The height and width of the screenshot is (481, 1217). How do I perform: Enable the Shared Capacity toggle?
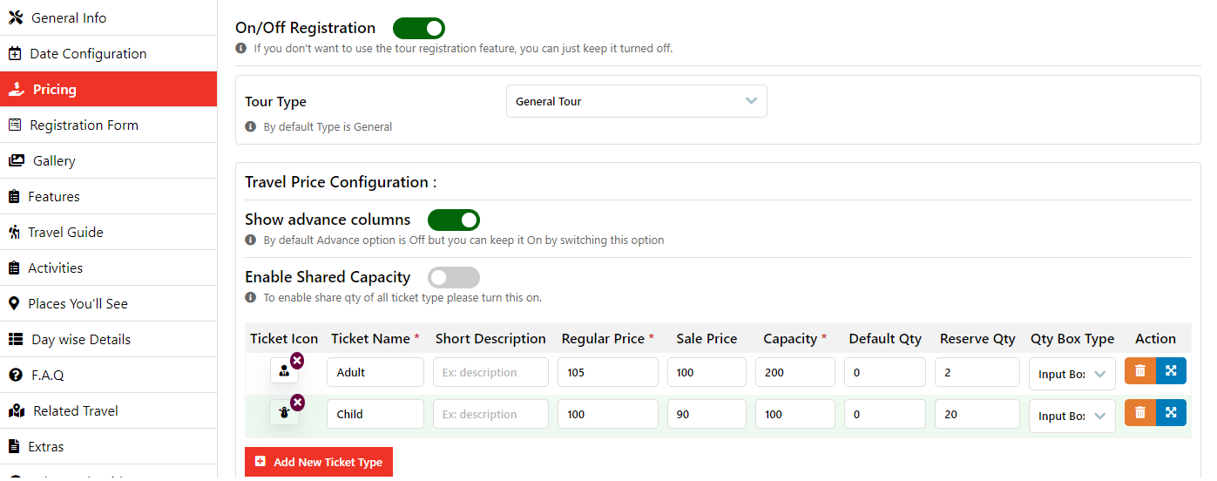(453, 277)
